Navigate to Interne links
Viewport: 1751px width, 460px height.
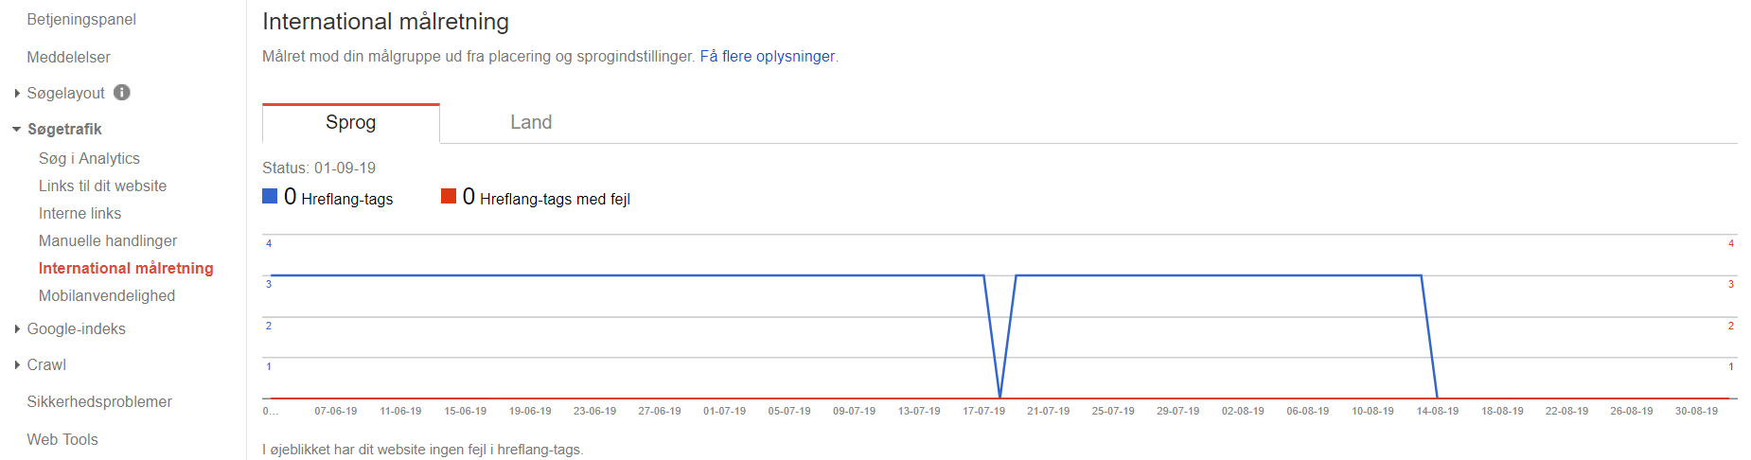(80, 214)
